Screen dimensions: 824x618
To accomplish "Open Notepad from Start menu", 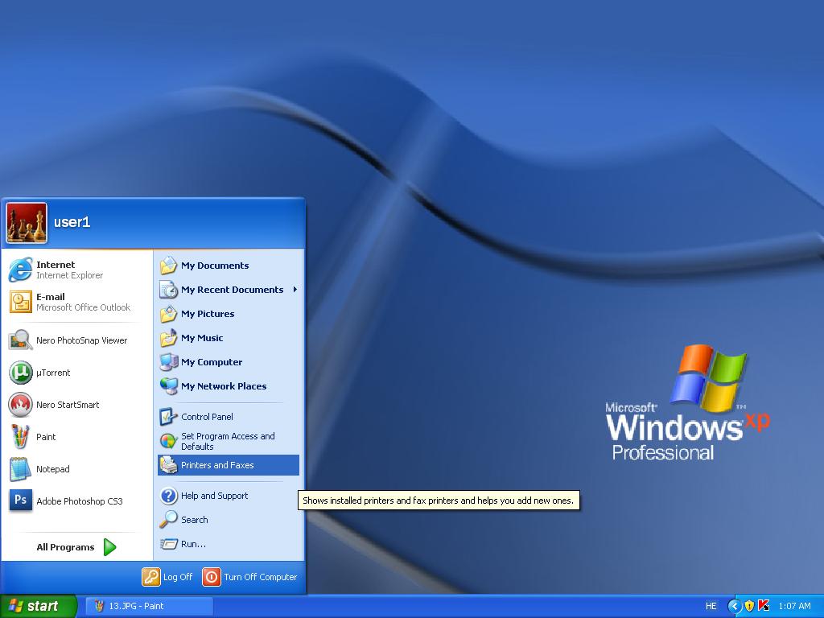I will tap(52, 469).
